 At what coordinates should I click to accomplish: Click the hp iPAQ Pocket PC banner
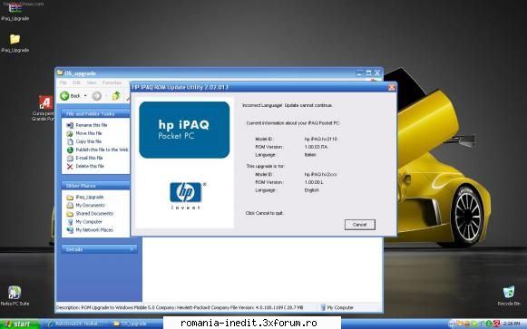(184, 130)
